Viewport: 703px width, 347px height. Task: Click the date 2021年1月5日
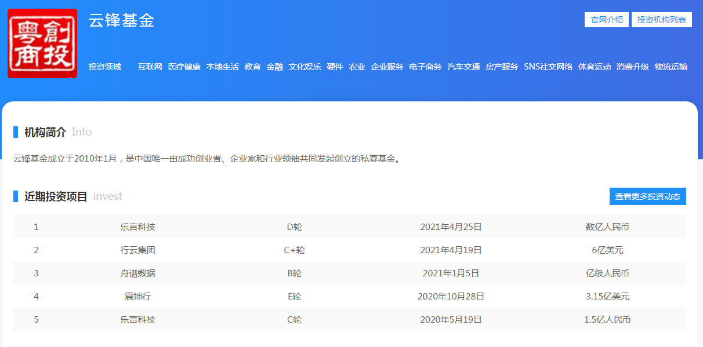pos(451,273)
